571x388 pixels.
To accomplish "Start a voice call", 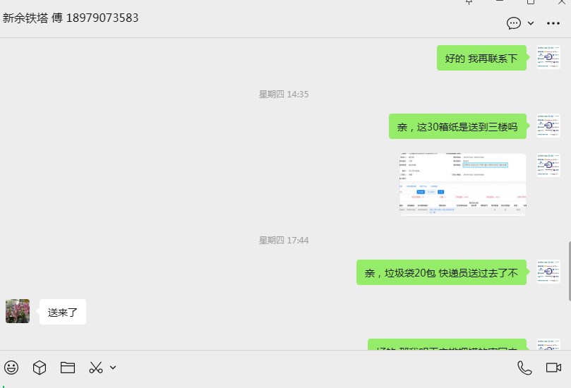I will point(524,368).
